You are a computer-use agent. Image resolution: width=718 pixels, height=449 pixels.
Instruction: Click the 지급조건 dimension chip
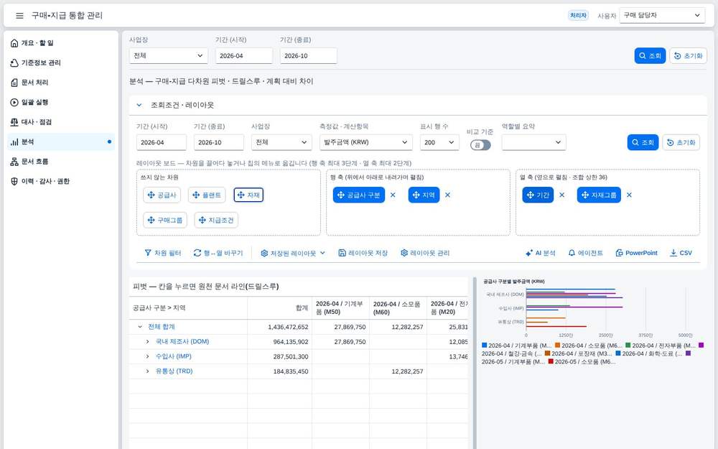(x=216, y=220)
